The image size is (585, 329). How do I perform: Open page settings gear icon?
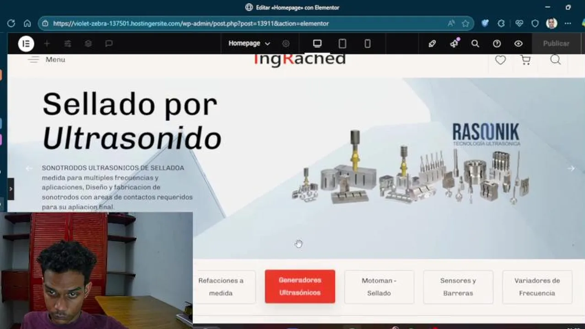coord(286,43)
